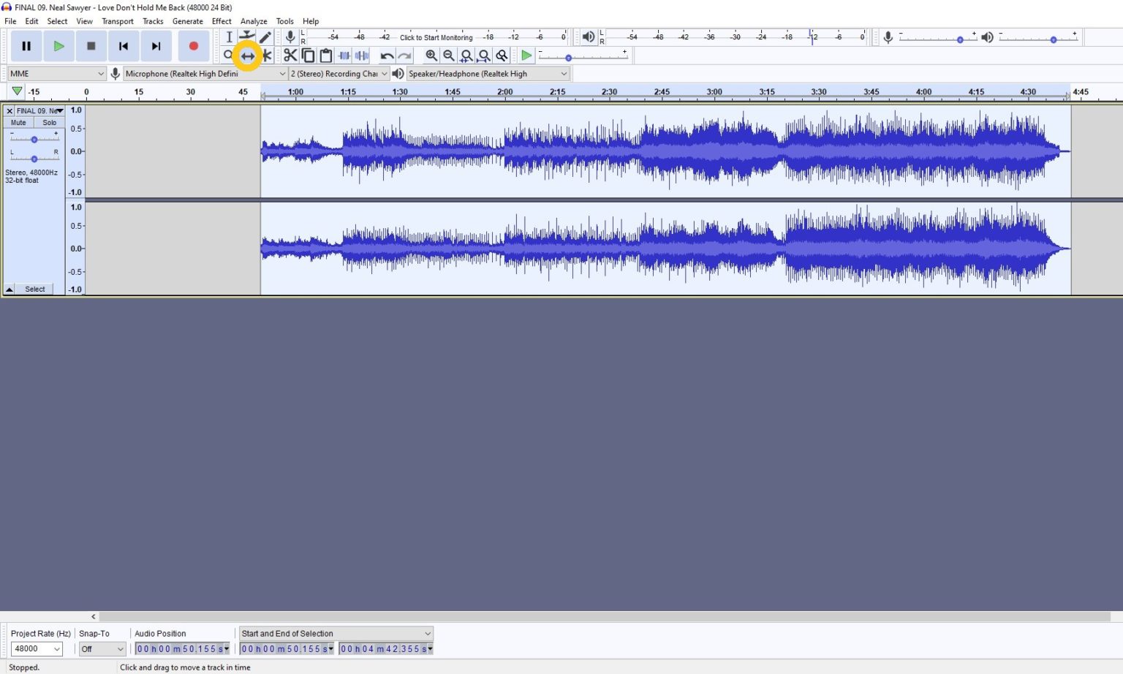
Task: Enable Solo on the track
Action: click(x=48, y=122)
